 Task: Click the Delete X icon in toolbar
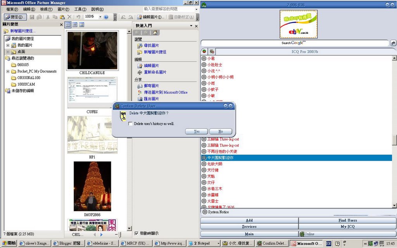click(x=69, y=17)
